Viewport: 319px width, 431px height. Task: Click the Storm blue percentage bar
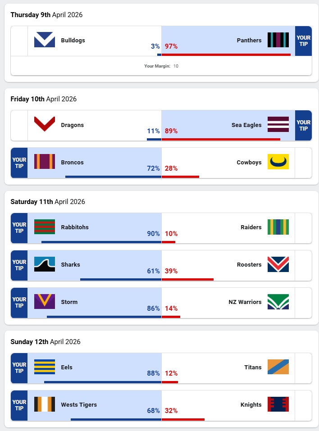pos(104,317)
